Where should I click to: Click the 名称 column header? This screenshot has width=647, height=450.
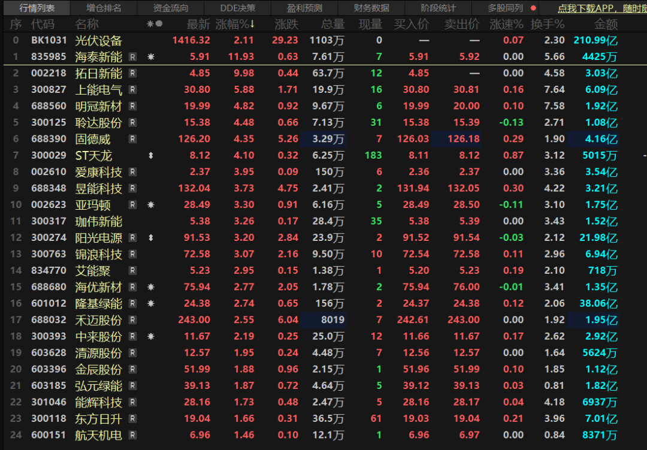(87, 25)
